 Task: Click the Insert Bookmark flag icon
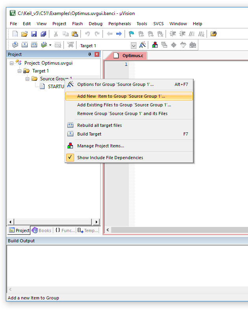[131, 34]
